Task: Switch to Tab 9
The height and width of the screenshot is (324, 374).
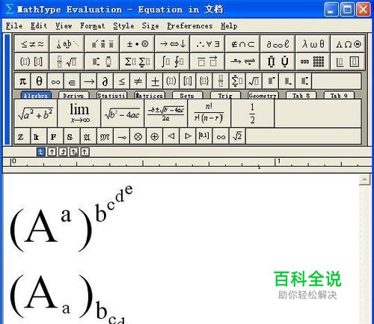Action: 339,96
